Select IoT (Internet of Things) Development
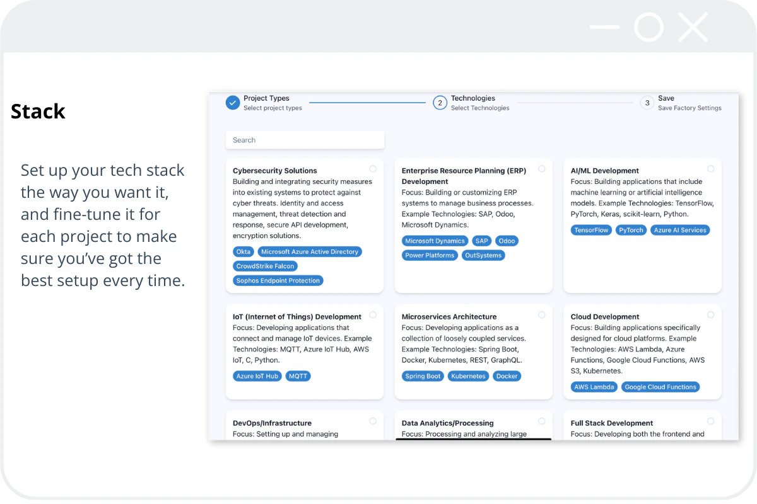The width and height of the screenshot is (757, 504). pos(373,314)
